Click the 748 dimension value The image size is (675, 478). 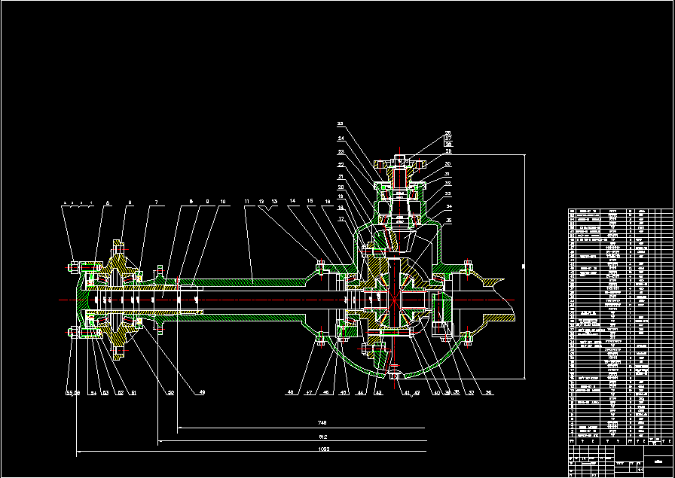pos(323,423)
